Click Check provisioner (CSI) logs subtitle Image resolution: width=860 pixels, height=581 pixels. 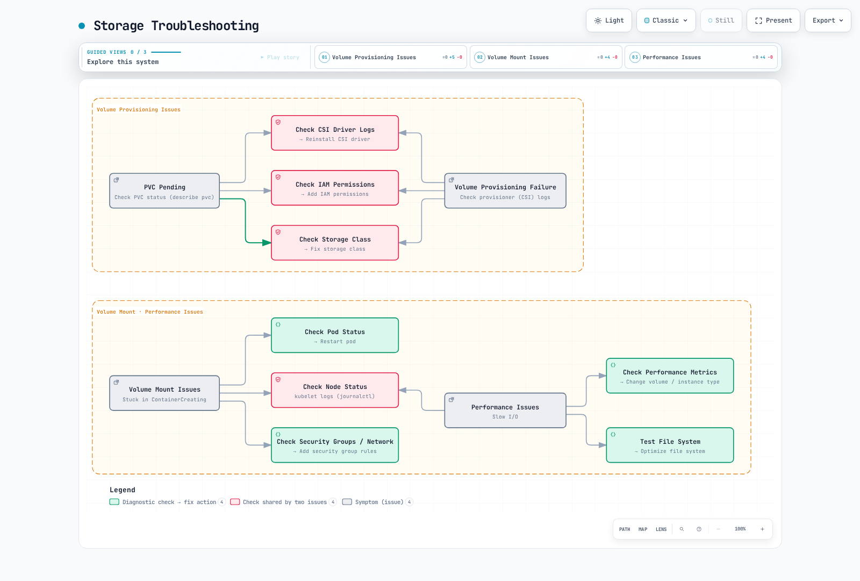coord(505,197)
